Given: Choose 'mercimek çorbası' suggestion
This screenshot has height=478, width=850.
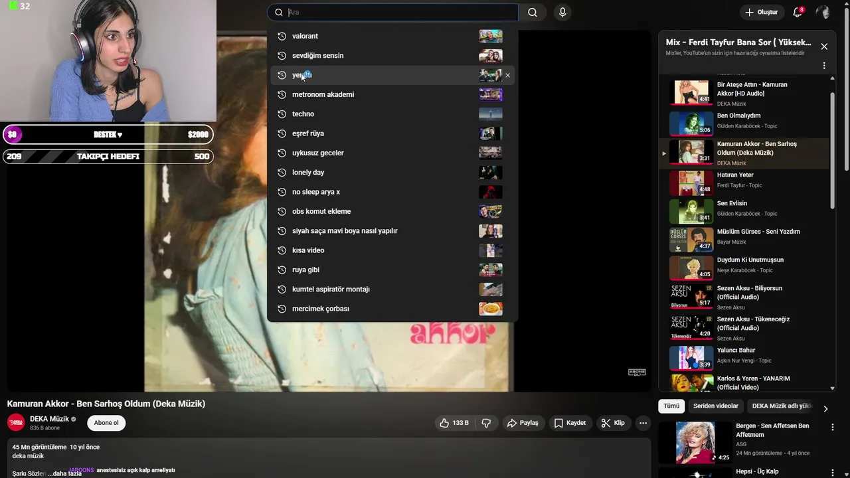Looking at the screenshot, I should (x=392, y=309).
